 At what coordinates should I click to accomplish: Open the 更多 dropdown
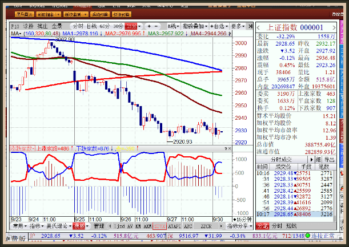pos(238,26)
